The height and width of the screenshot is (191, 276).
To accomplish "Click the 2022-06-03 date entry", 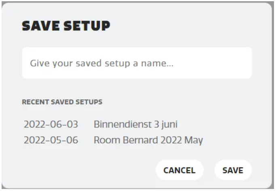I will tap(51, 124).
